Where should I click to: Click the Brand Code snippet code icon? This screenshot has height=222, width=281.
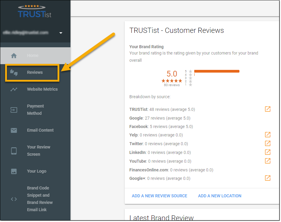pos(14,199)
